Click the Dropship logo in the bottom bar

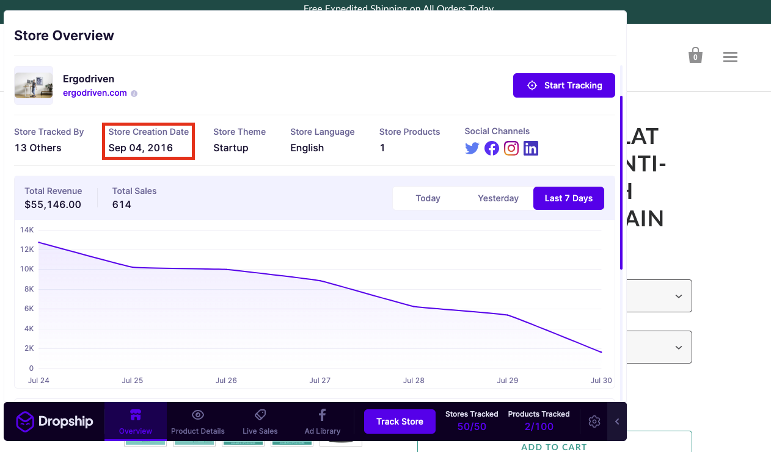click(55, 422)
